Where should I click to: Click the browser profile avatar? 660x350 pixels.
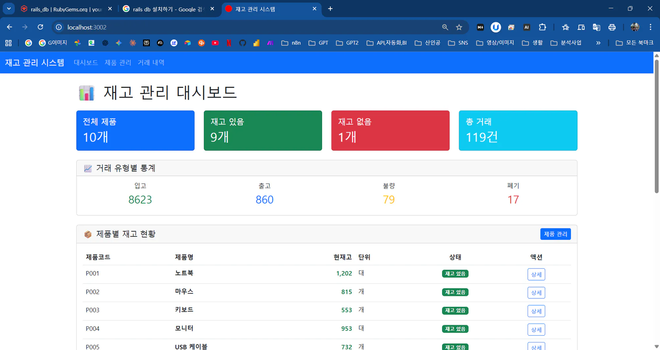click(x=634, y=27)
